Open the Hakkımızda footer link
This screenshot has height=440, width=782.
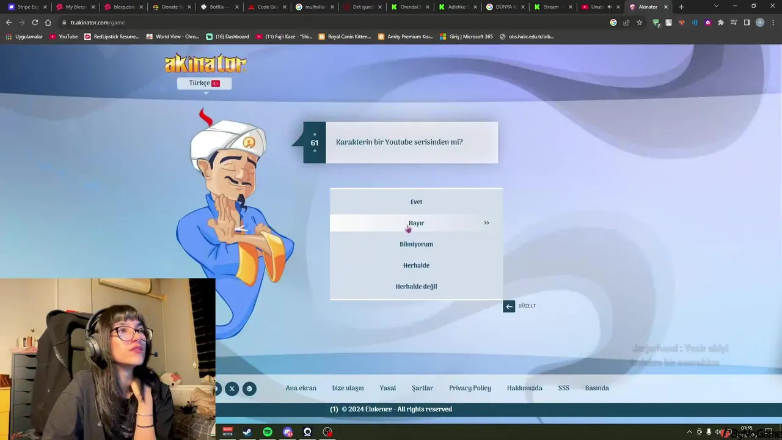click(524, 388)
